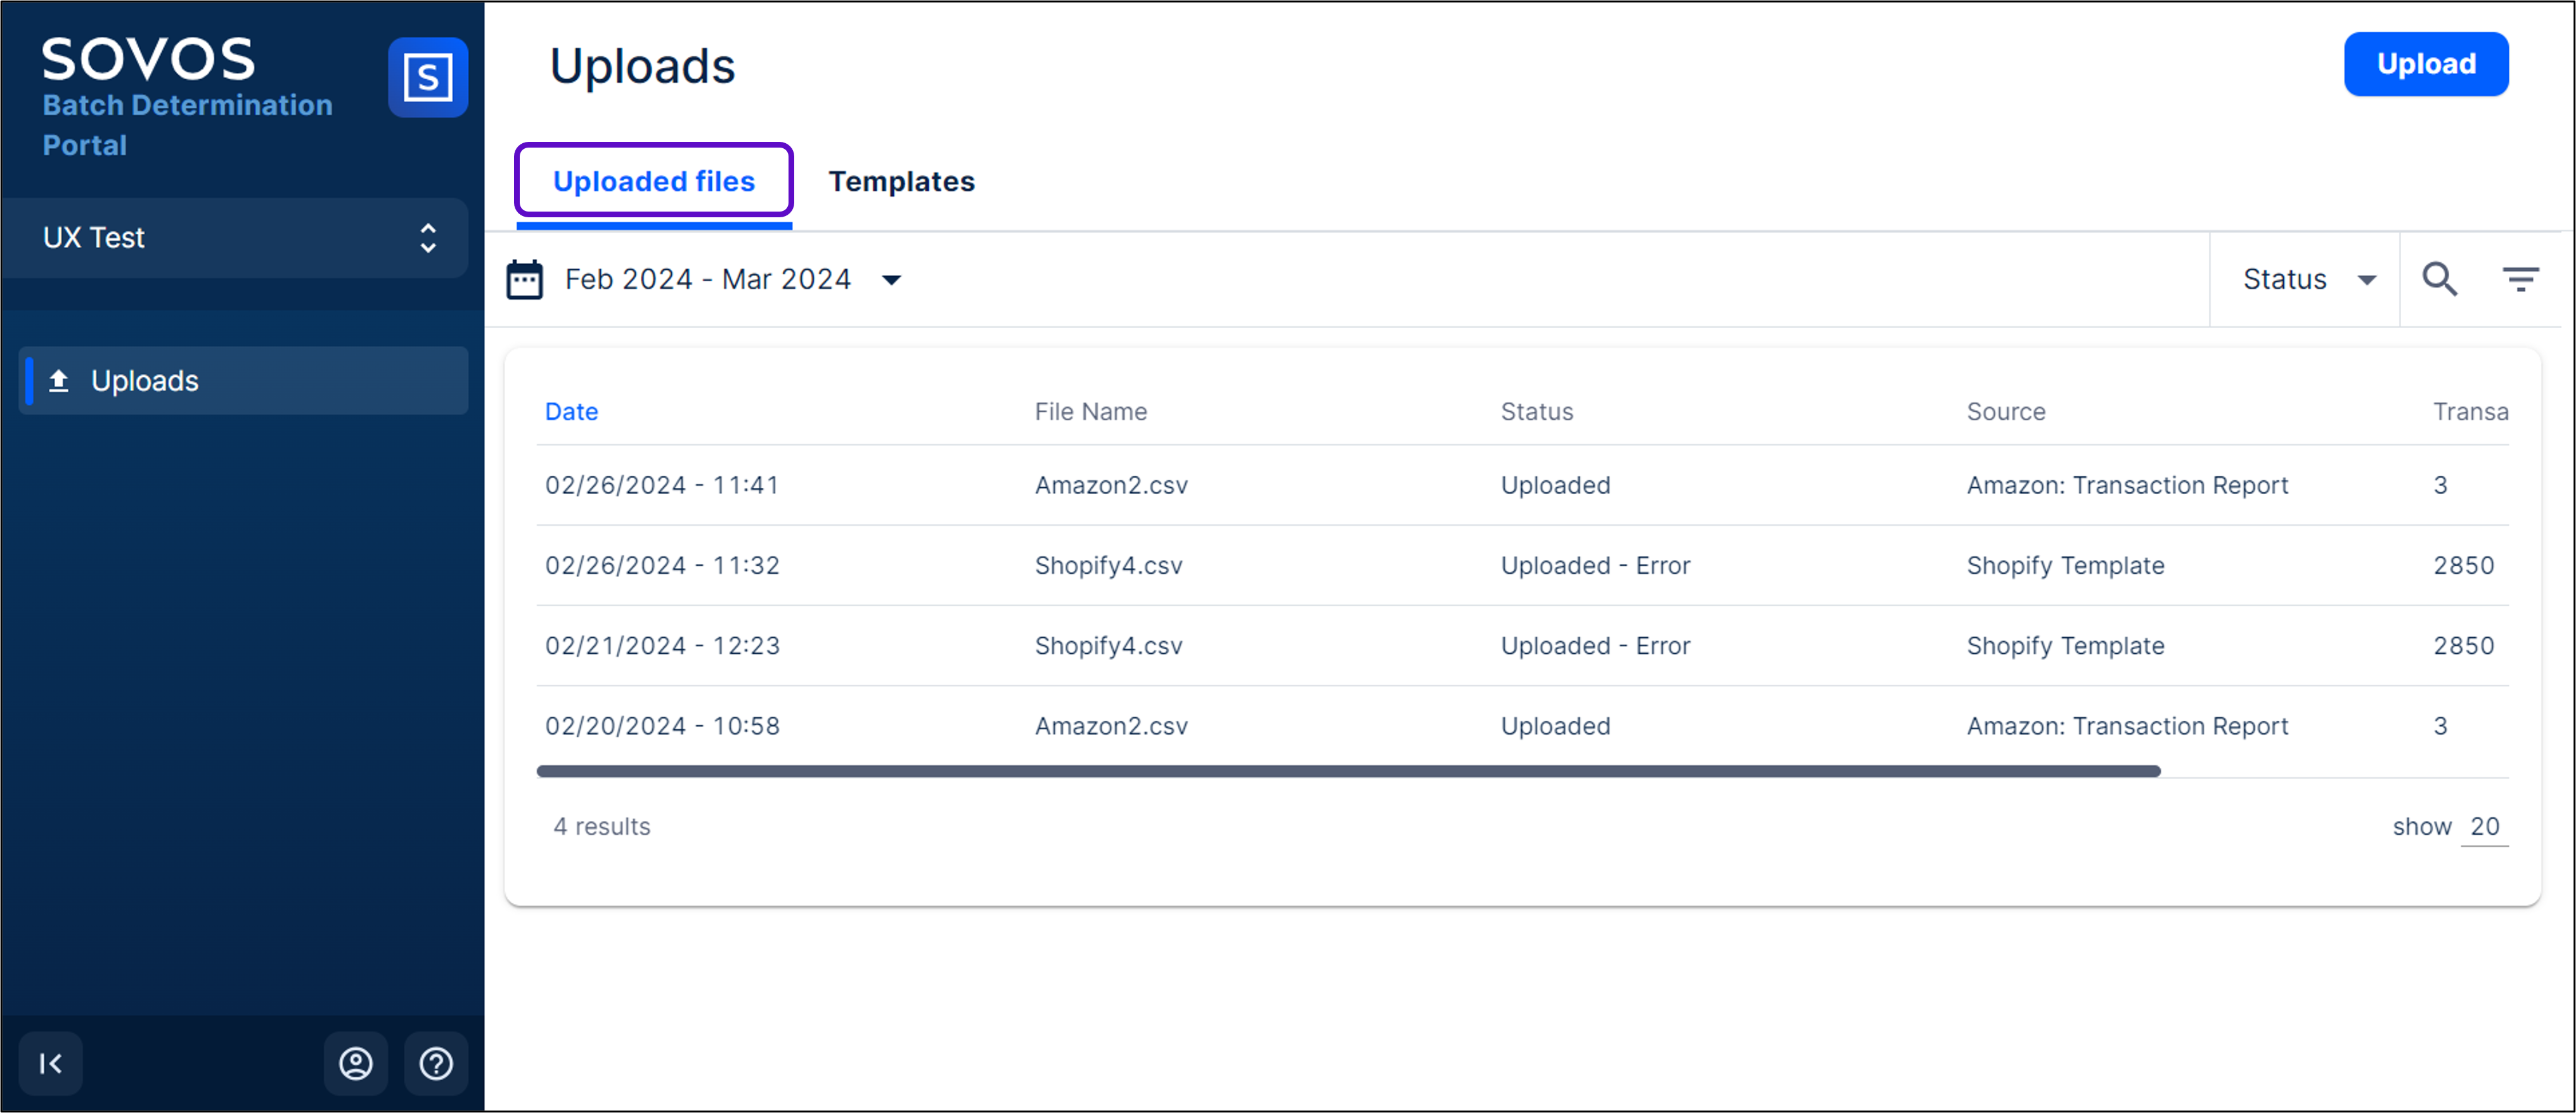Open the help question mark icon
Viewport: 2576px width, 1113px height.
(x=436, y=1063)
